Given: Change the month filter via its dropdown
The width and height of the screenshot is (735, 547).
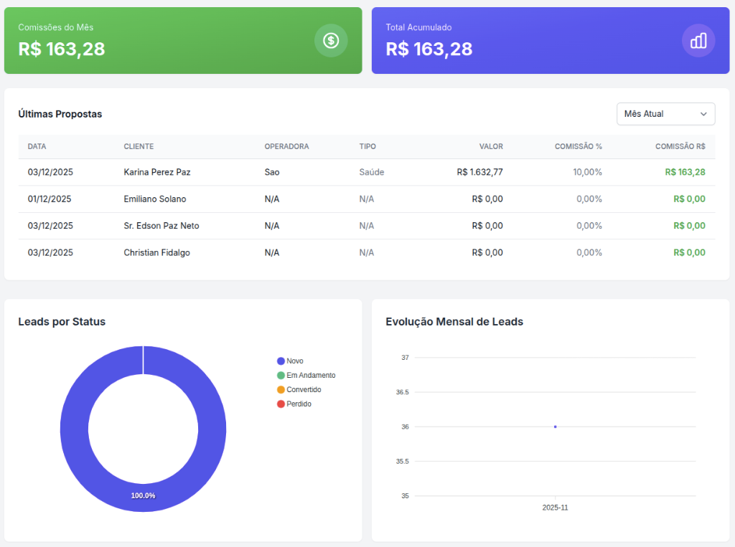Looking at the screenshot, I should click(x=665, y=113).
